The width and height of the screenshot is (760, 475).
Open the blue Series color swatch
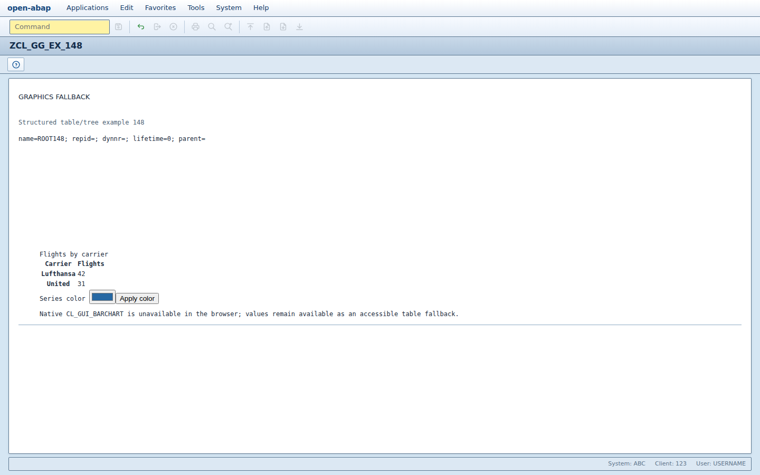pyautogui.click(x=102, y=297)
